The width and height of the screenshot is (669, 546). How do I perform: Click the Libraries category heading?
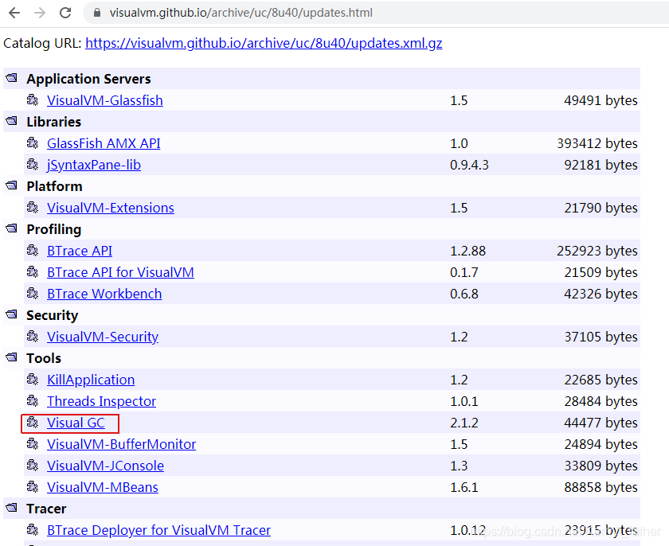click(54, 122)
